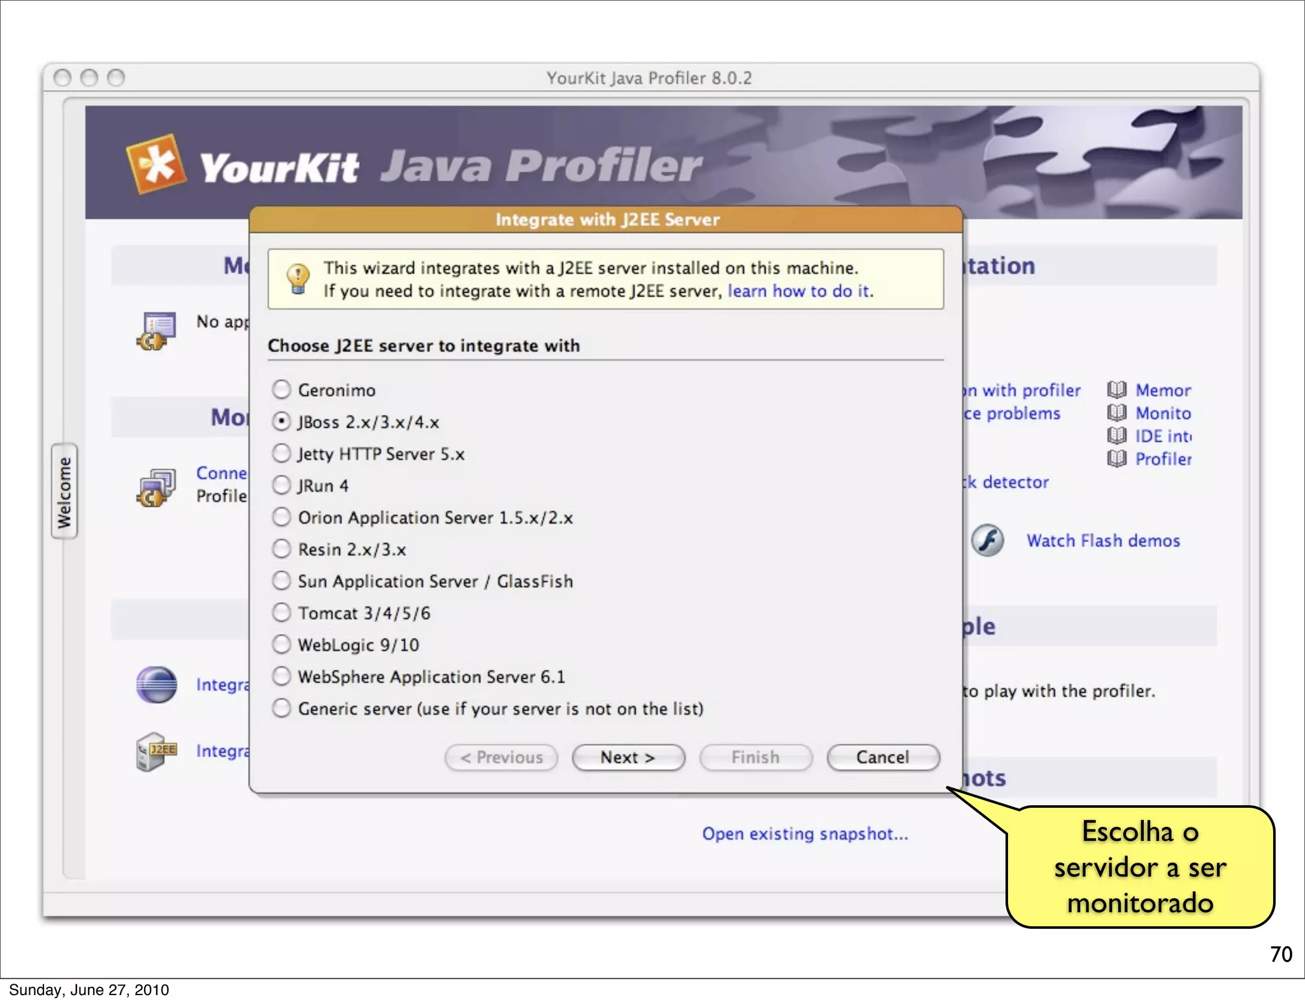Screen dimensions: 1305x1004
Task: Select the Geronimo radio button
Action: coord(282,389)
